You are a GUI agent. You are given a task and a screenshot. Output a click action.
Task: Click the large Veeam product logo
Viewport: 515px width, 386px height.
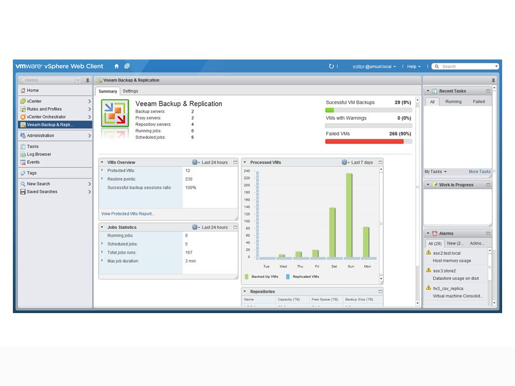115,113
